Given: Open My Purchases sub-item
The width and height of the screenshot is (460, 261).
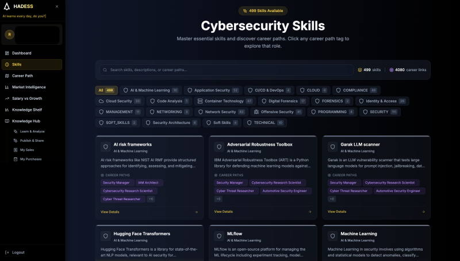Looking at the screenshot, I should tap(30, 159).
